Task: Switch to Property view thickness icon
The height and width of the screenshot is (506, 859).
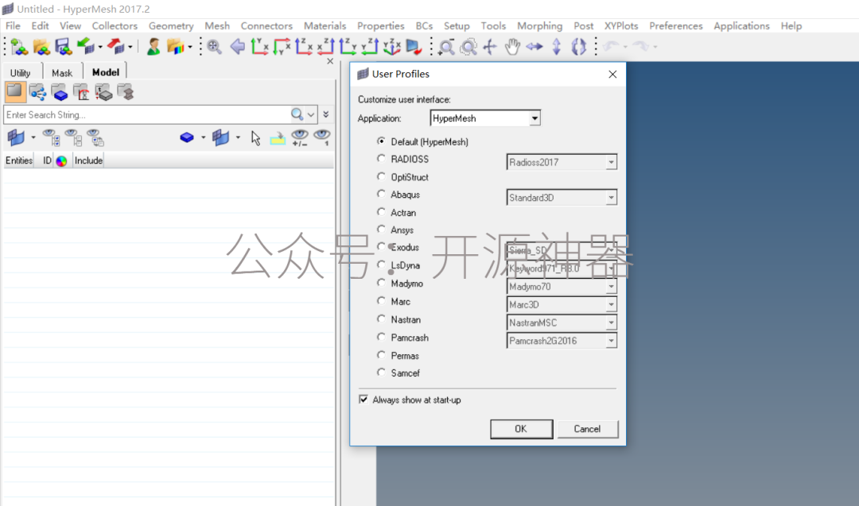Action: [103, 92]
